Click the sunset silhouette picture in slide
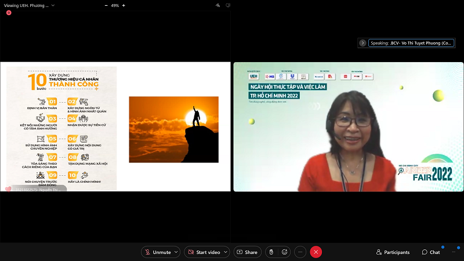This screenshot has height=261, width=464. click(173, 129)
